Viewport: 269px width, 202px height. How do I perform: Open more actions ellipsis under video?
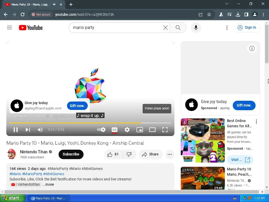169,154
